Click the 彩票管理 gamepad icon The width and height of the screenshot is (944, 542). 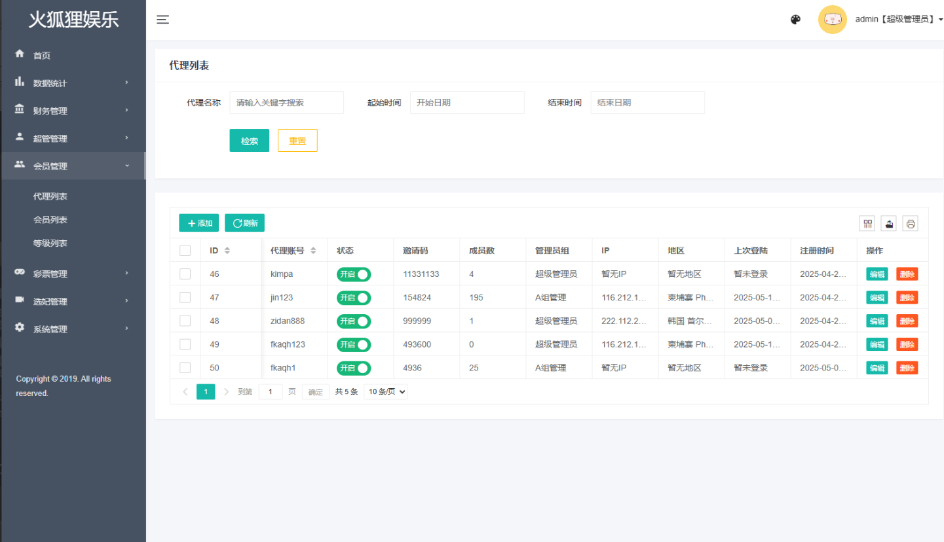(x=20, y=272)
